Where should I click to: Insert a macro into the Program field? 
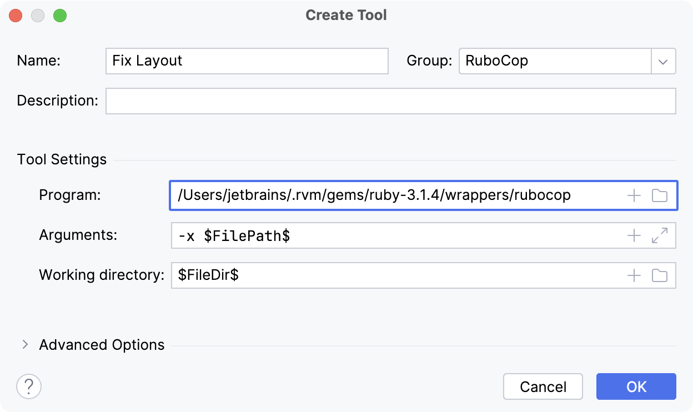[x=634, y=195]
